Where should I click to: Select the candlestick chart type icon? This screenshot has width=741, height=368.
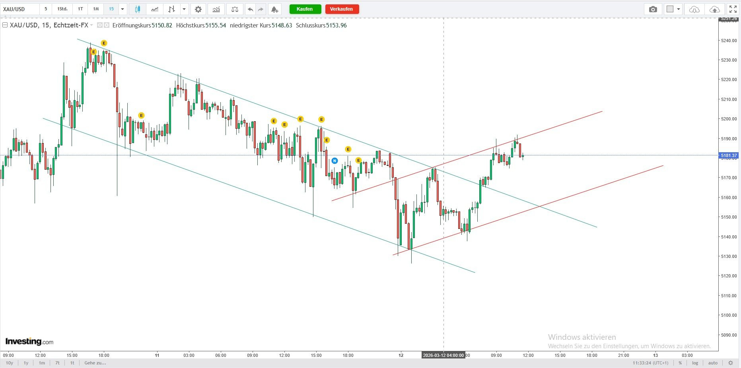(x=137, y=9)
